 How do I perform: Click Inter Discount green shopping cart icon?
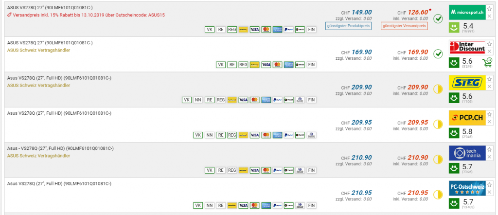486,62
